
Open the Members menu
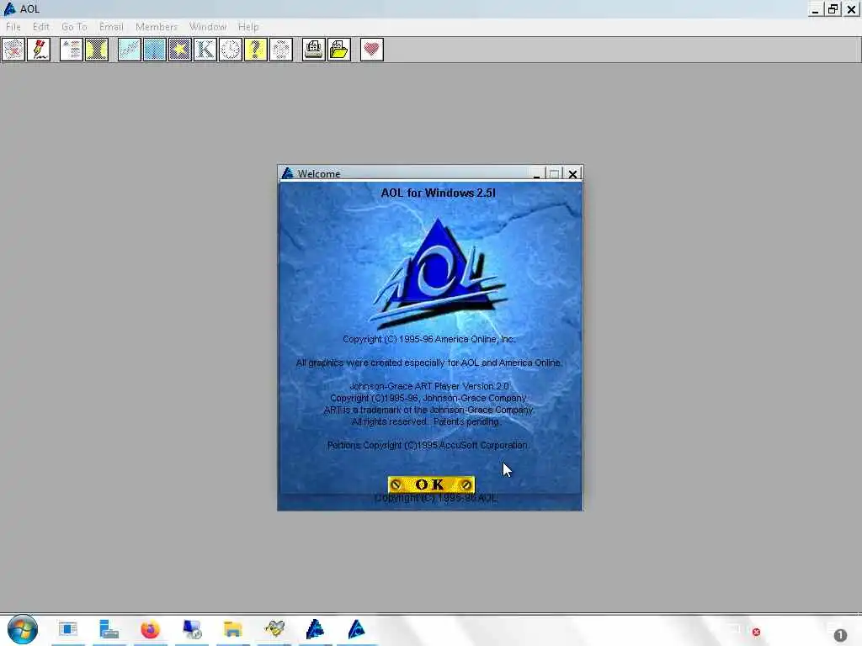(157, 26)
